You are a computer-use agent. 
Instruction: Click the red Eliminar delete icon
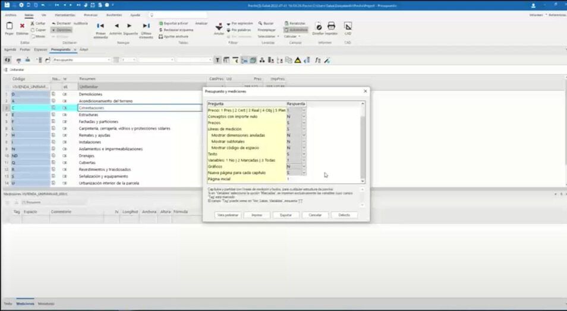[x=22, y=27]
